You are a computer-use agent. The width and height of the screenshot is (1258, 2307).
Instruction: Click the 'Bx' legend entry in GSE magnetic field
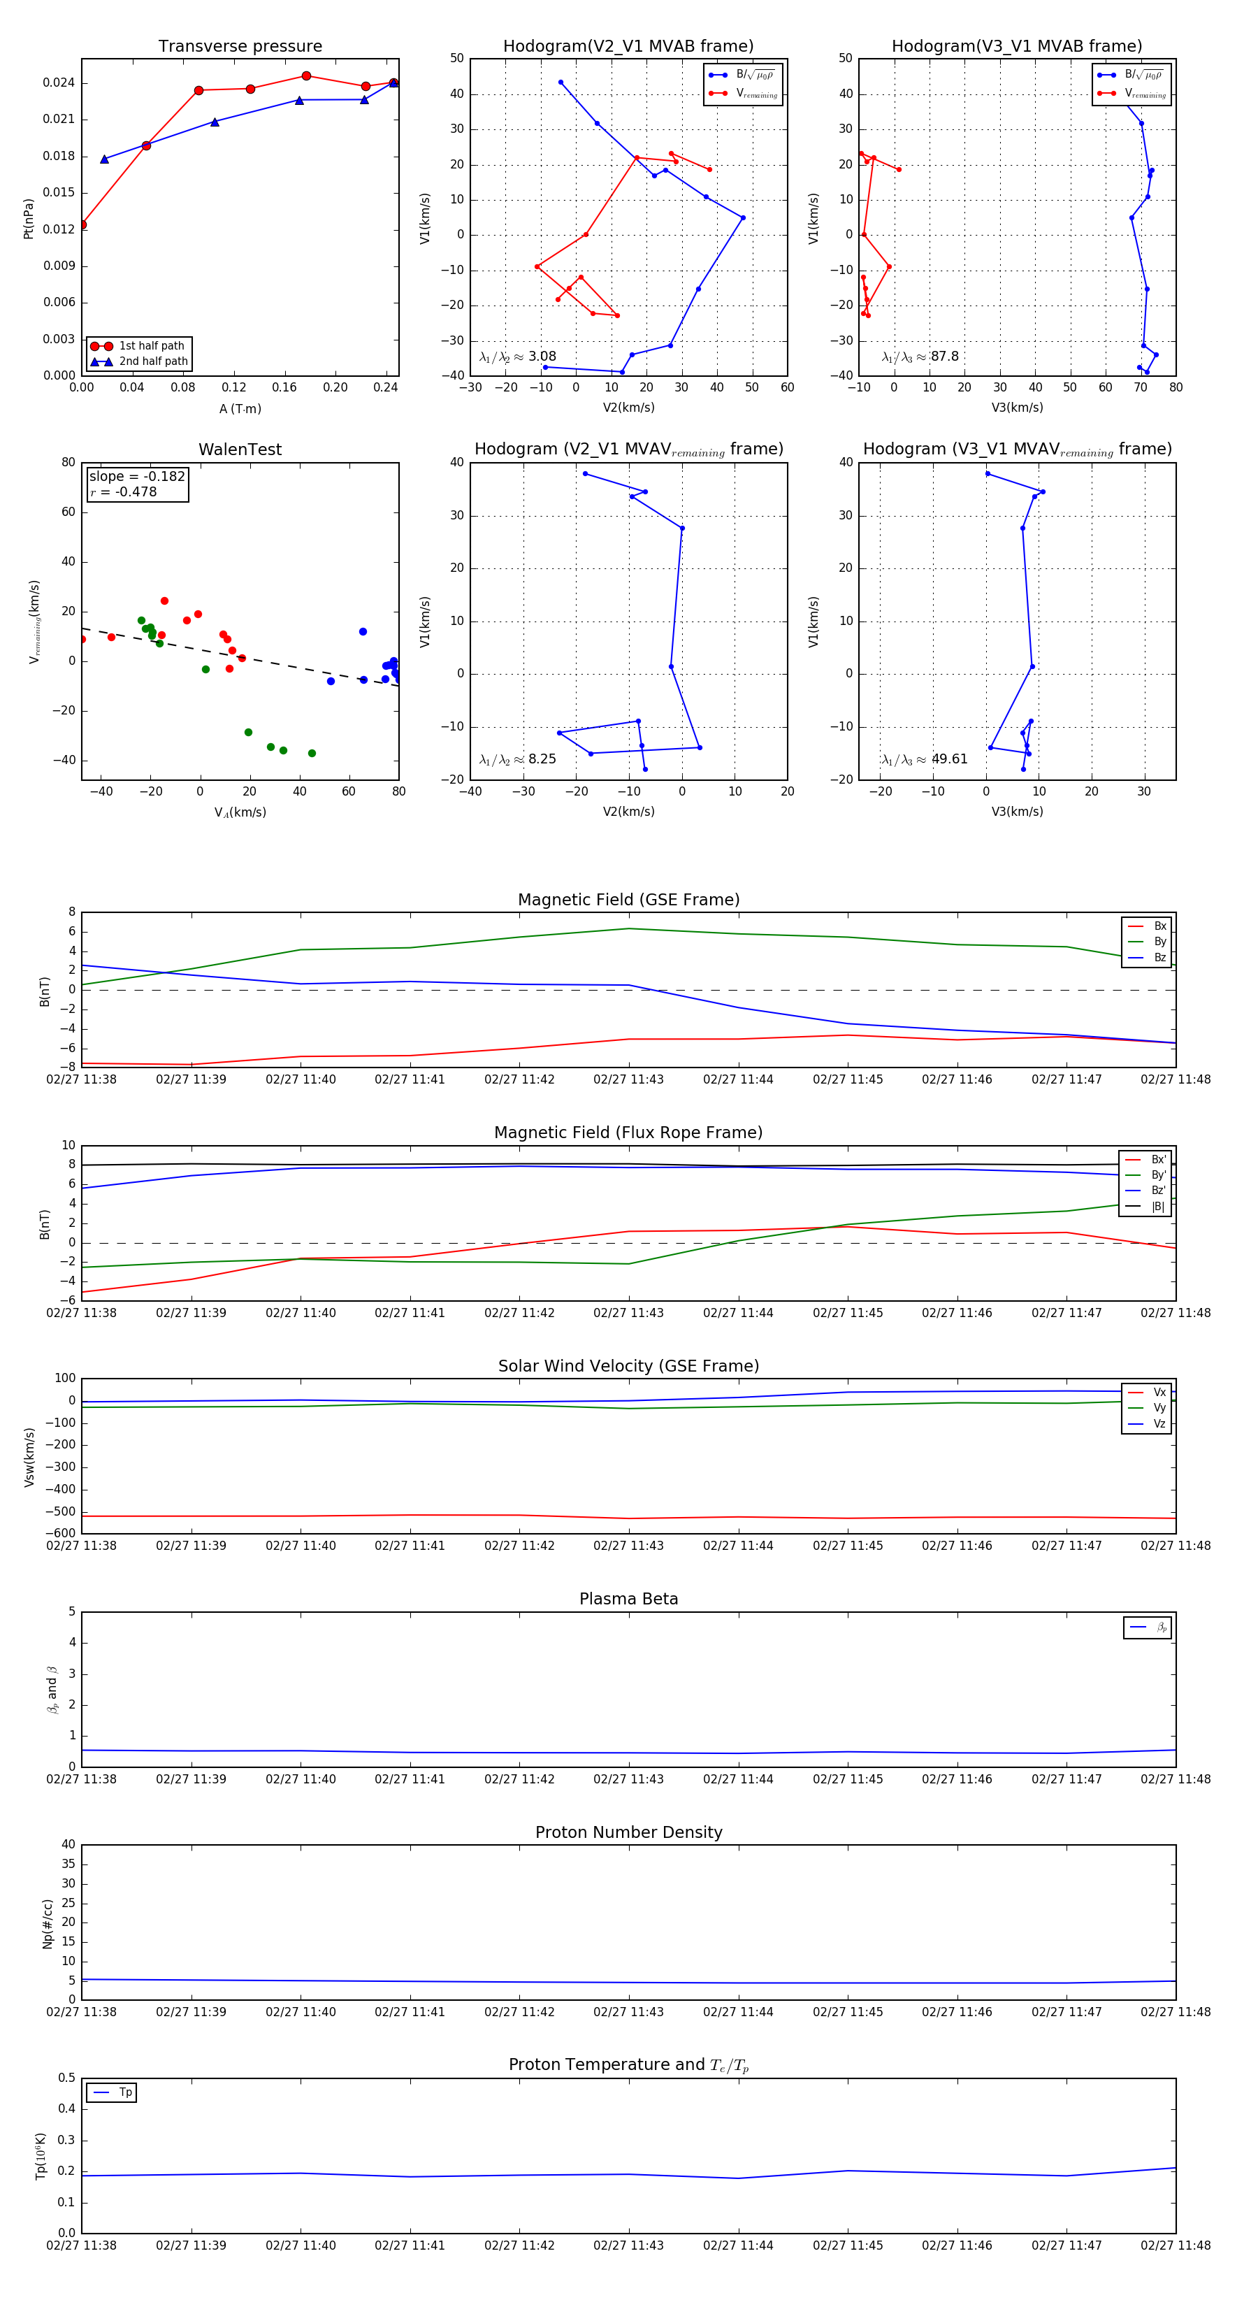point(1147,926)
